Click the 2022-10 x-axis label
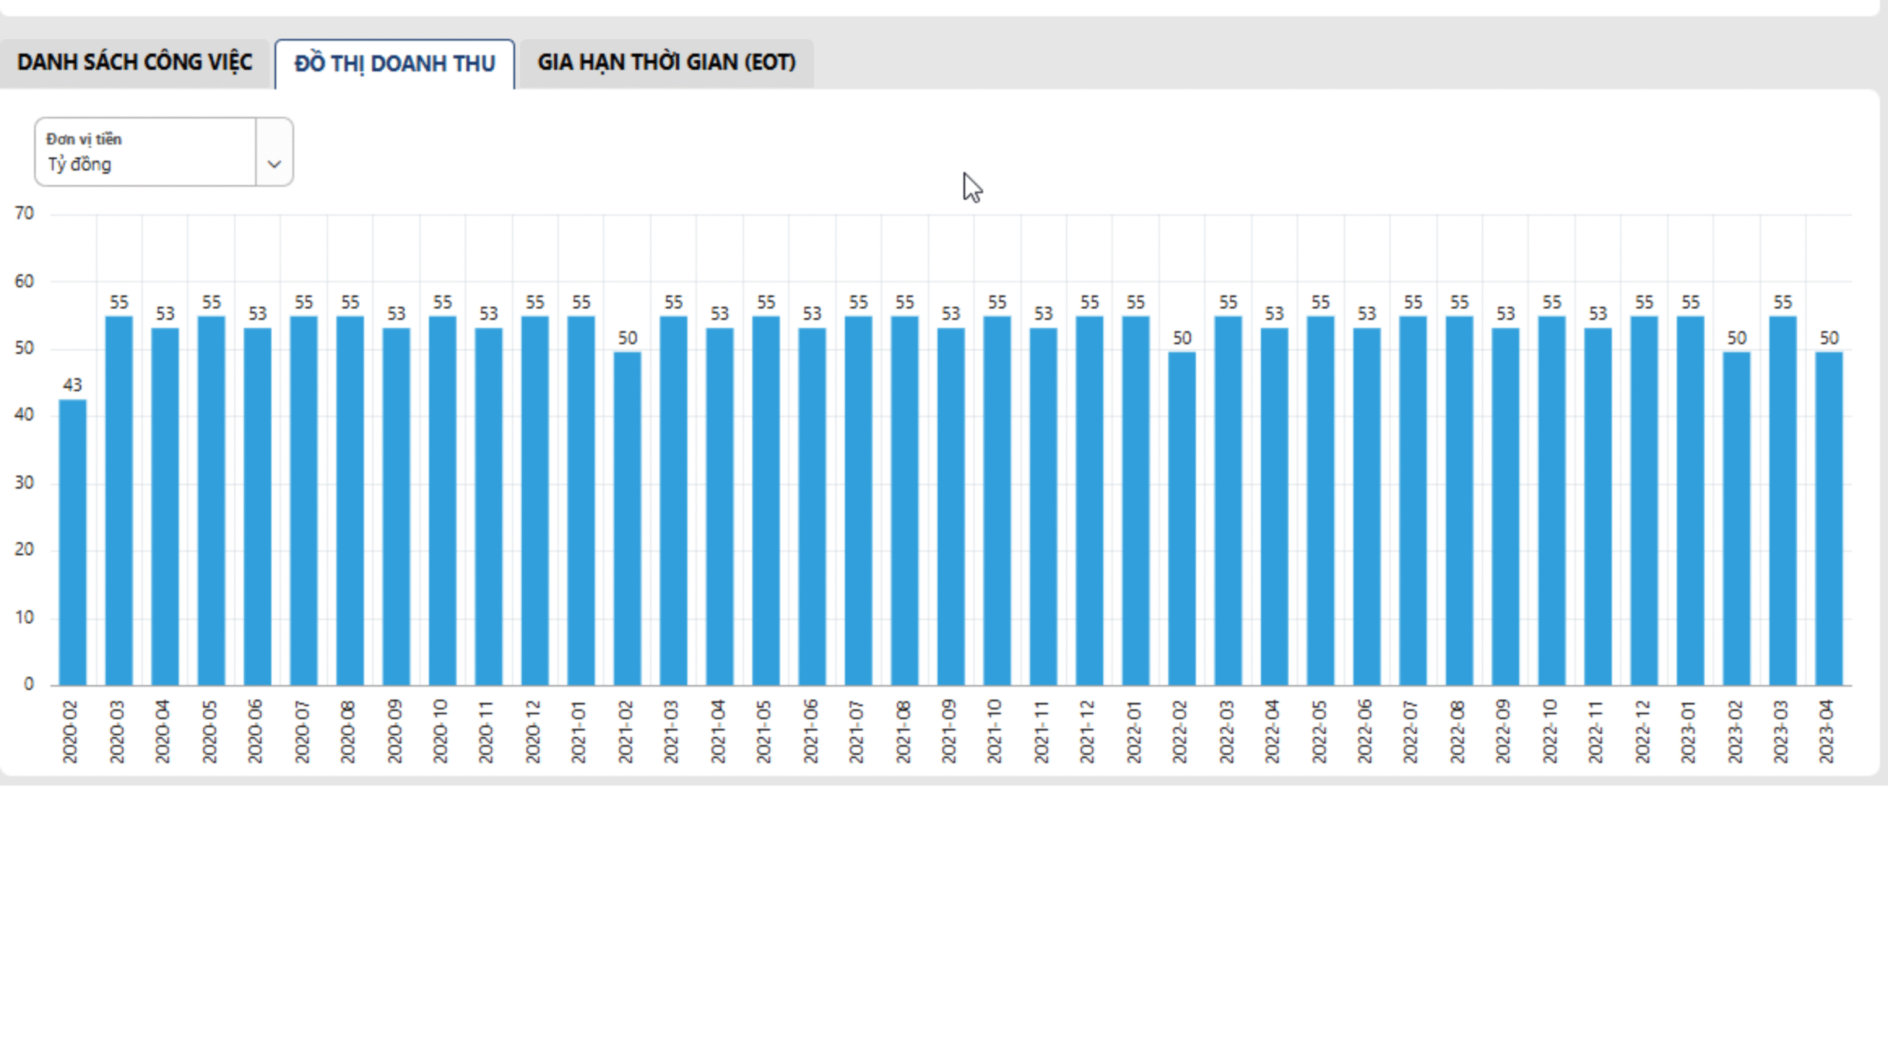Viewport: 1888px width, 1062px height. [1550, 731]
